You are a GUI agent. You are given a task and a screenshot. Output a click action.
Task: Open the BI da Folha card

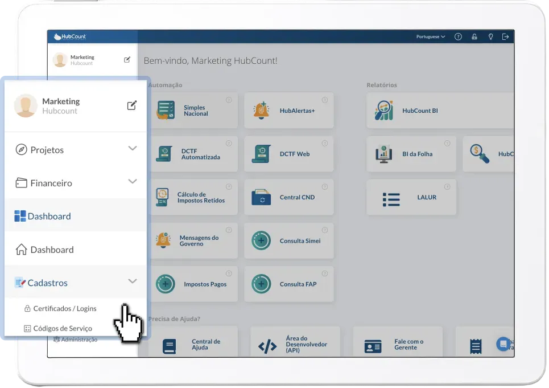(411, 154)
